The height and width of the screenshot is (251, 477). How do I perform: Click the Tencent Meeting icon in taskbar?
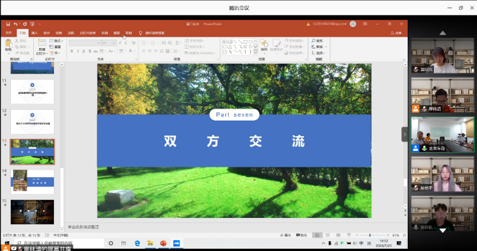click(177, 243)
